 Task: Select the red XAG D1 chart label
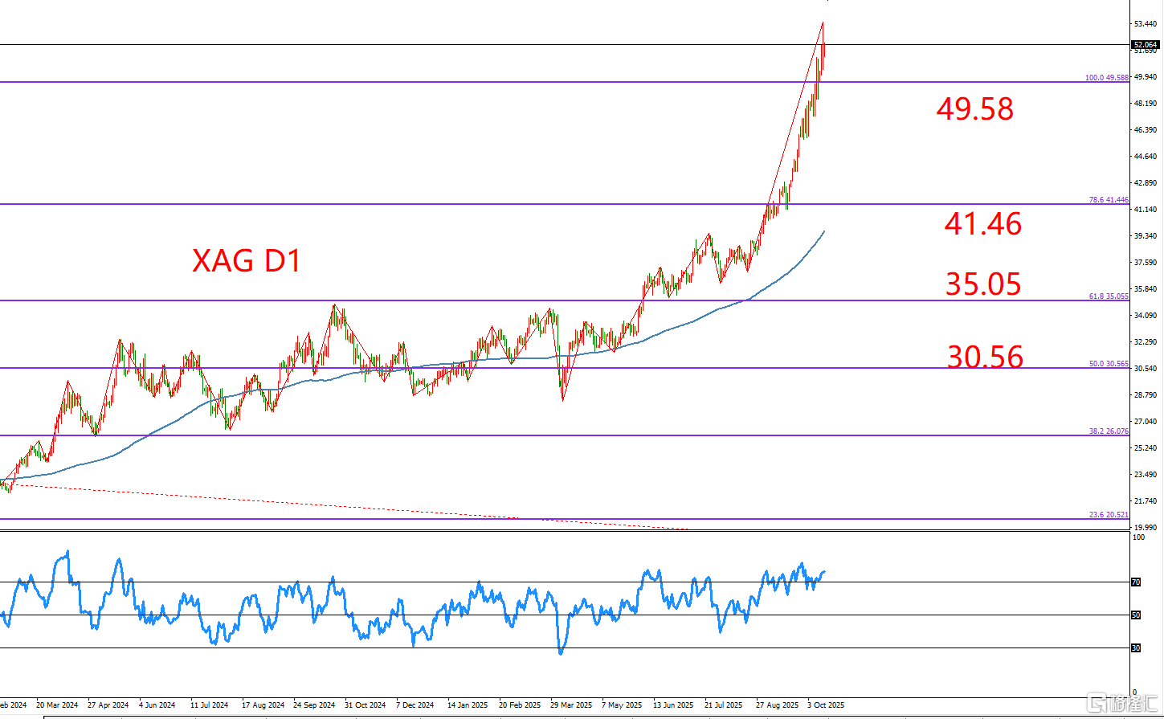[x=247, y=261]
